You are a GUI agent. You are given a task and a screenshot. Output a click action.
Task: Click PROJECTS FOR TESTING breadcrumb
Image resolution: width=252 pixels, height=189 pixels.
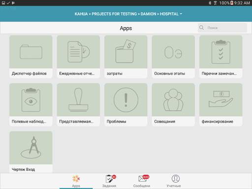click(114, 14)
